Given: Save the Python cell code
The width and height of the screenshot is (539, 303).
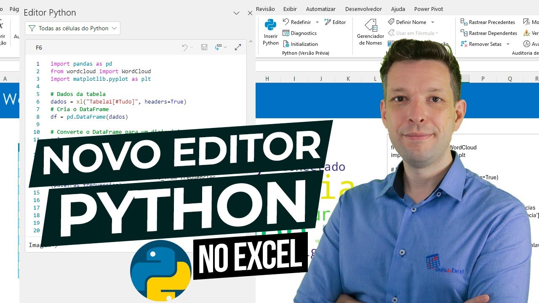Looking at the screenshot, I should click(204, 48).
